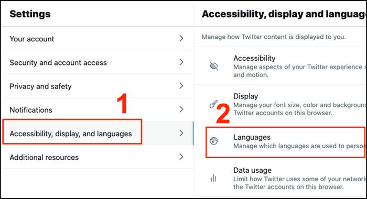Click the Languages globe icon

pyautogui.click(x=213, y=141)
